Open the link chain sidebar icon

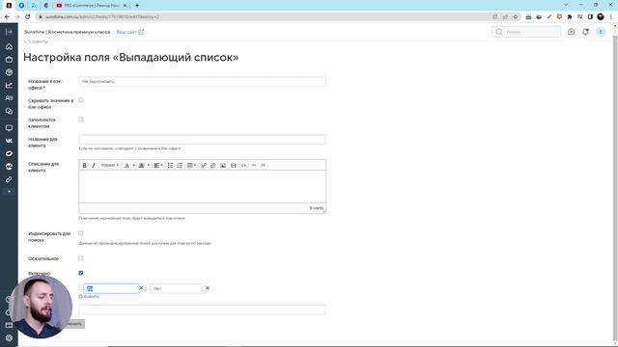coord(9,179)
